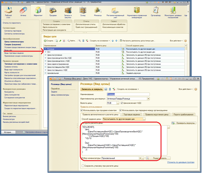This screenshot has height=173, width=202.
Task: Click Редактировать button next to Отбор номенклатуры
Action: 158,158
